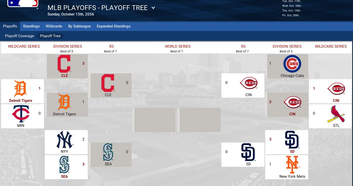Click the left empty World Series slot
Image resolution: width=353 pixels, height=186 pixels.
pos(155,120)
